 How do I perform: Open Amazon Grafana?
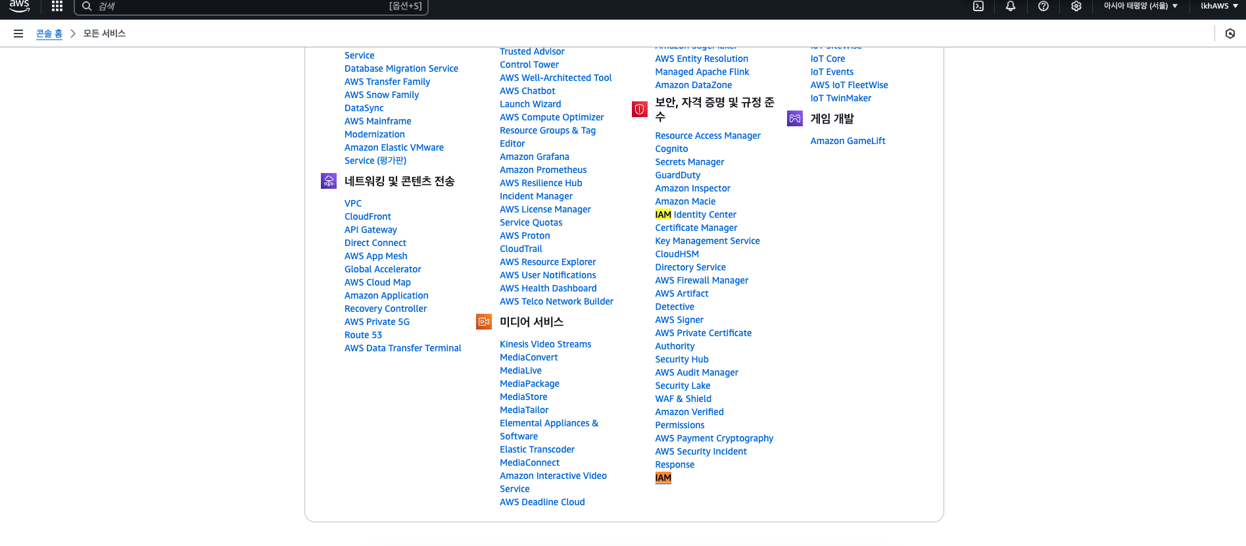(x=535, y=157)
